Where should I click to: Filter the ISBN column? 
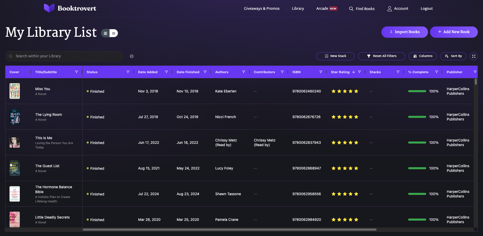321,72
